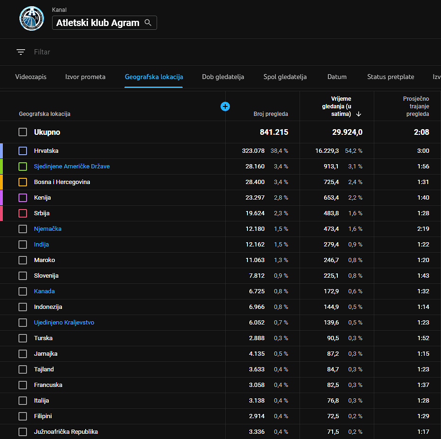
Task: Open the Ujedinjeno Kraljevstvo link
Action: [64, 323]
